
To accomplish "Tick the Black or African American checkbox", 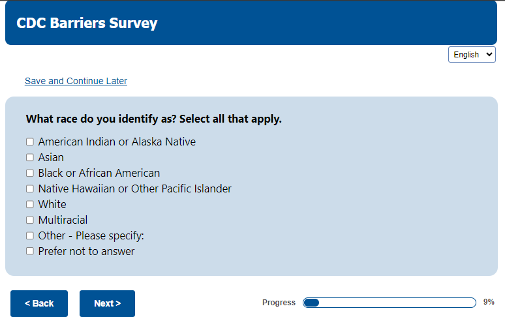I will (x=30, y=173).
